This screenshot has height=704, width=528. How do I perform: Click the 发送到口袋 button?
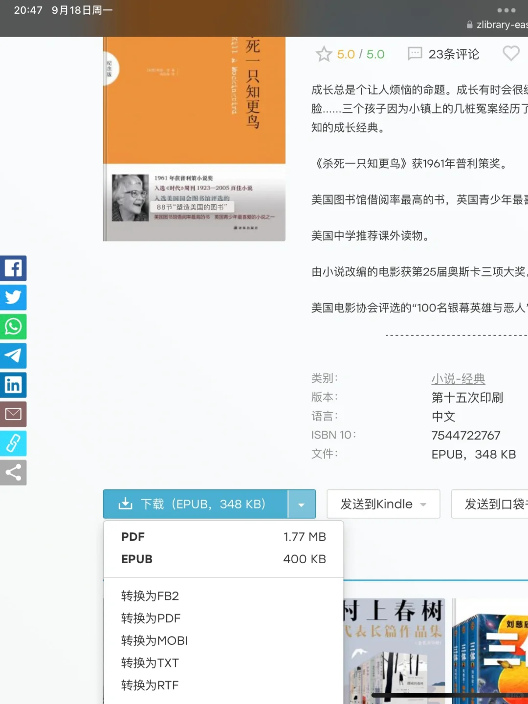pyautogui.click(x=490, y=504)
